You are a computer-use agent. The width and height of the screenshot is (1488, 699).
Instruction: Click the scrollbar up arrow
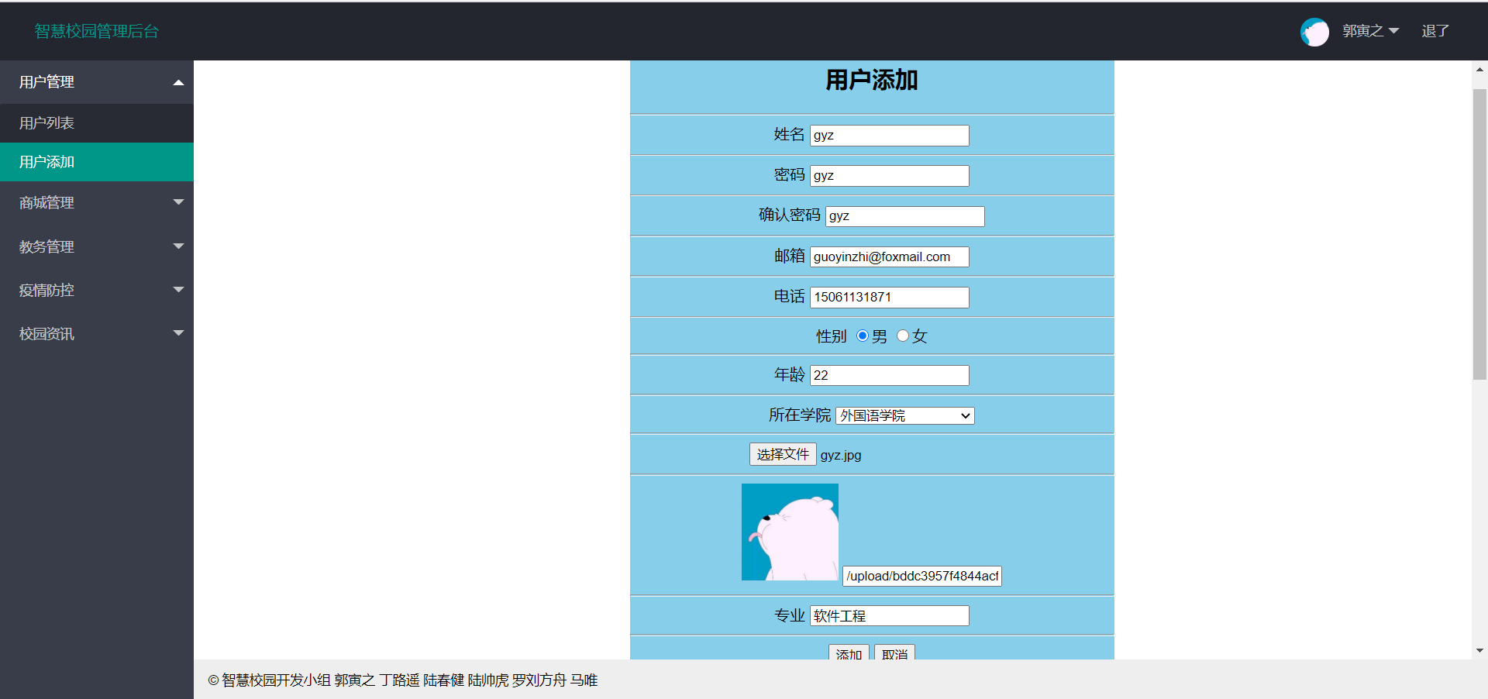click(1479, 69)
